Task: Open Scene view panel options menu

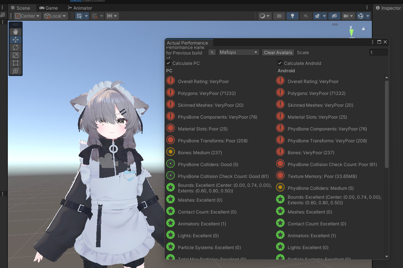Action: pyautogui.click(x=367, y=8)
